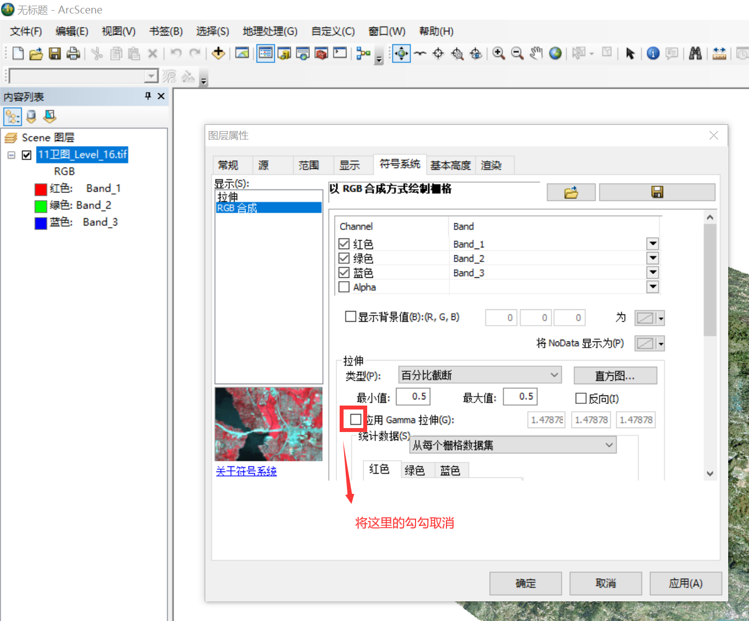
Task: Click the 关于符号系统 link
Action: (246, 471)
